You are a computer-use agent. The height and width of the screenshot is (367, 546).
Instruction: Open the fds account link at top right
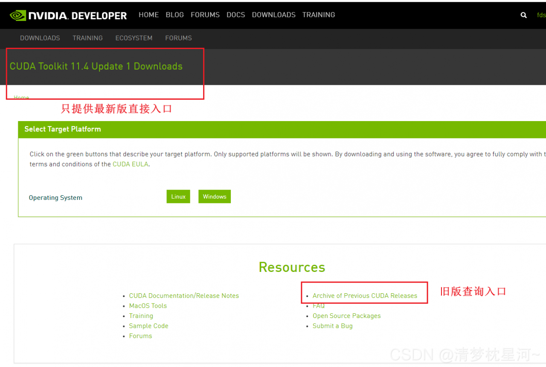[541, 15]
